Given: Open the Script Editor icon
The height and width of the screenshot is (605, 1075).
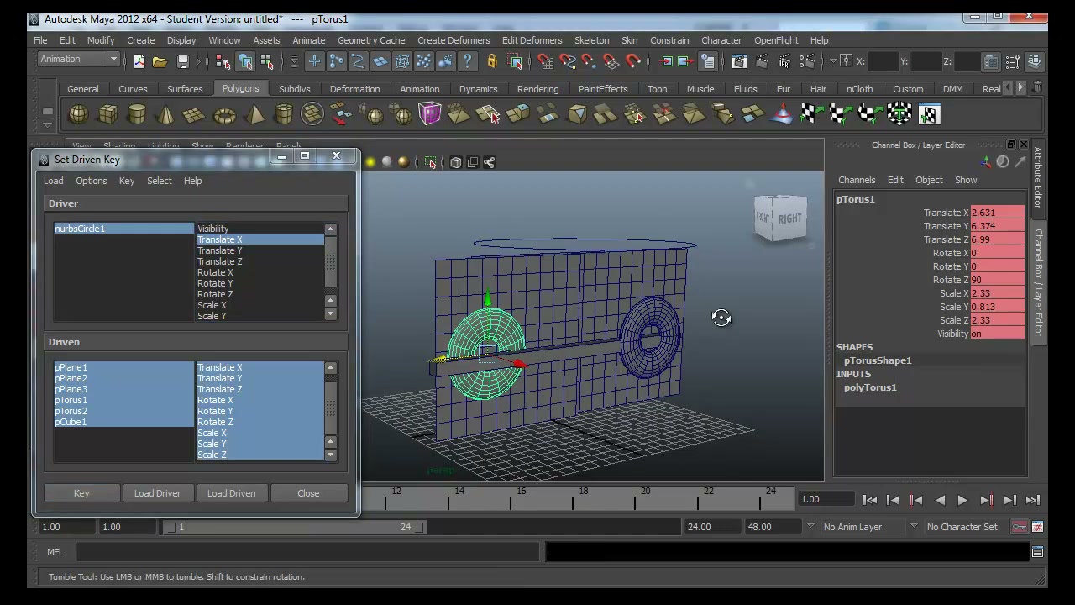Looking at the screenshot, I should [x=1037, y=552].
